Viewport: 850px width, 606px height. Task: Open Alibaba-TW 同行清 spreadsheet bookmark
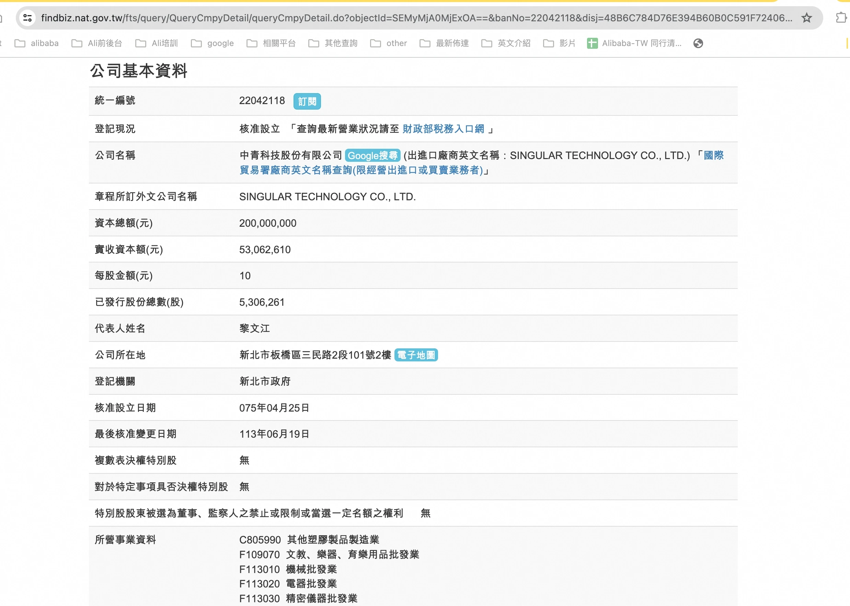coord(634,43)
